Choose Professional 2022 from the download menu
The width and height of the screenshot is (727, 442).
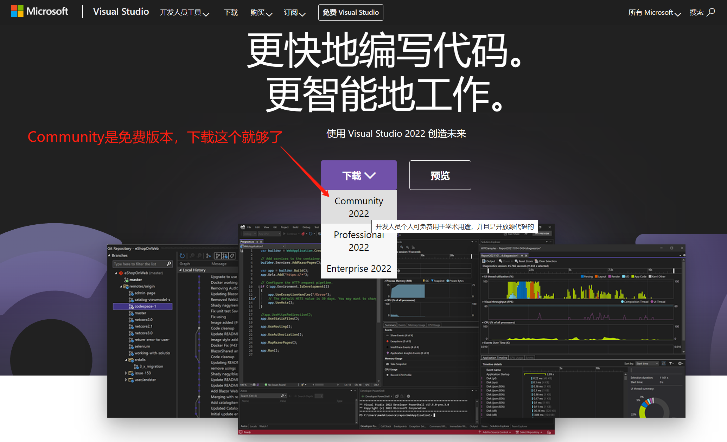[x=359, y=241]
